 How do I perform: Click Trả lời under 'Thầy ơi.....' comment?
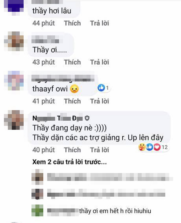(100, 62)
